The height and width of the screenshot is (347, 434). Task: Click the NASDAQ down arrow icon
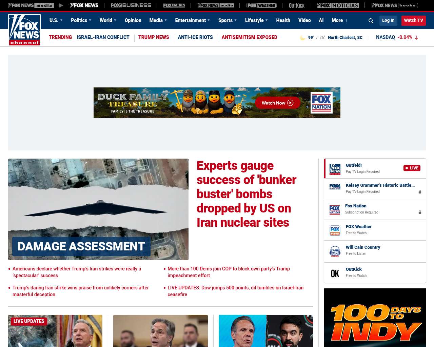(x=416, y=38)
